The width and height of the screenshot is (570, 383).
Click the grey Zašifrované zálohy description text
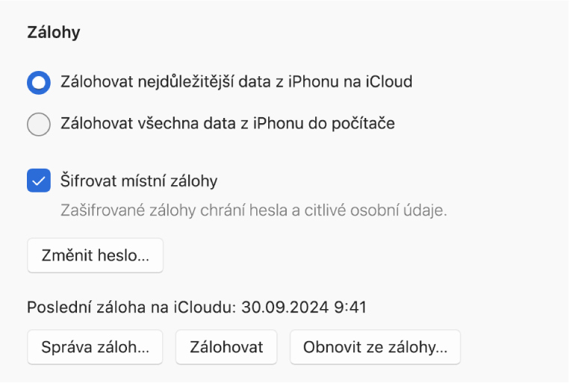click(x=253, y=211)
